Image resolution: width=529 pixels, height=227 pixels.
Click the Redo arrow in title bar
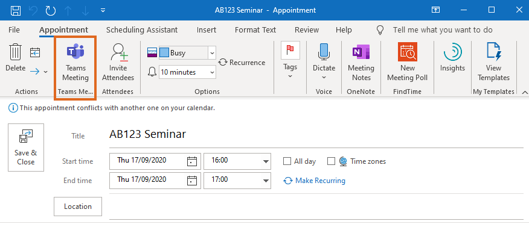51,10
